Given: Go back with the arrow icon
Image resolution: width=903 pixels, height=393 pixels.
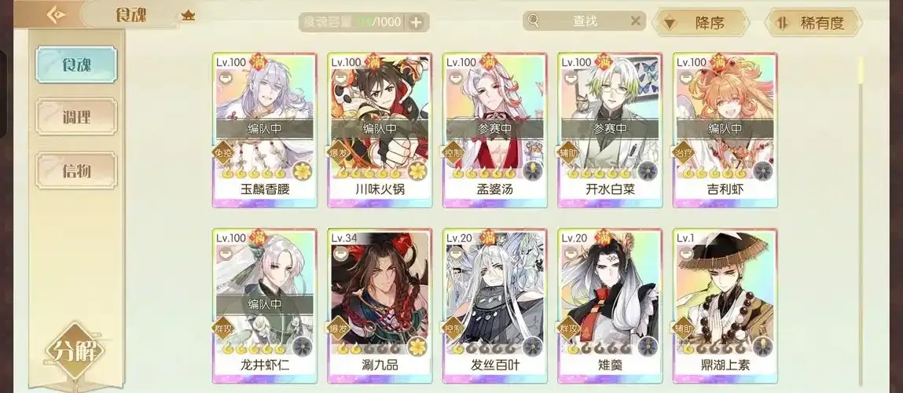Looking at the screenshot, I should coord(55,14).
